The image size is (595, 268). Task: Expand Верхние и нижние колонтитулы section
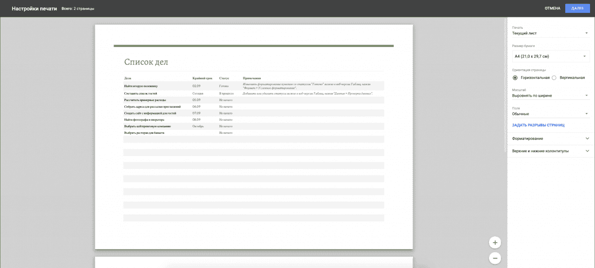point(550,151)
